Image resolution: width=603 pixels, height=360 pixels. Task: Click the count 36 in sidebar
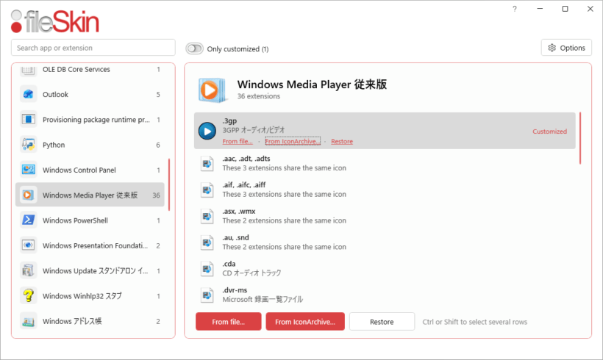click(156, 195)
